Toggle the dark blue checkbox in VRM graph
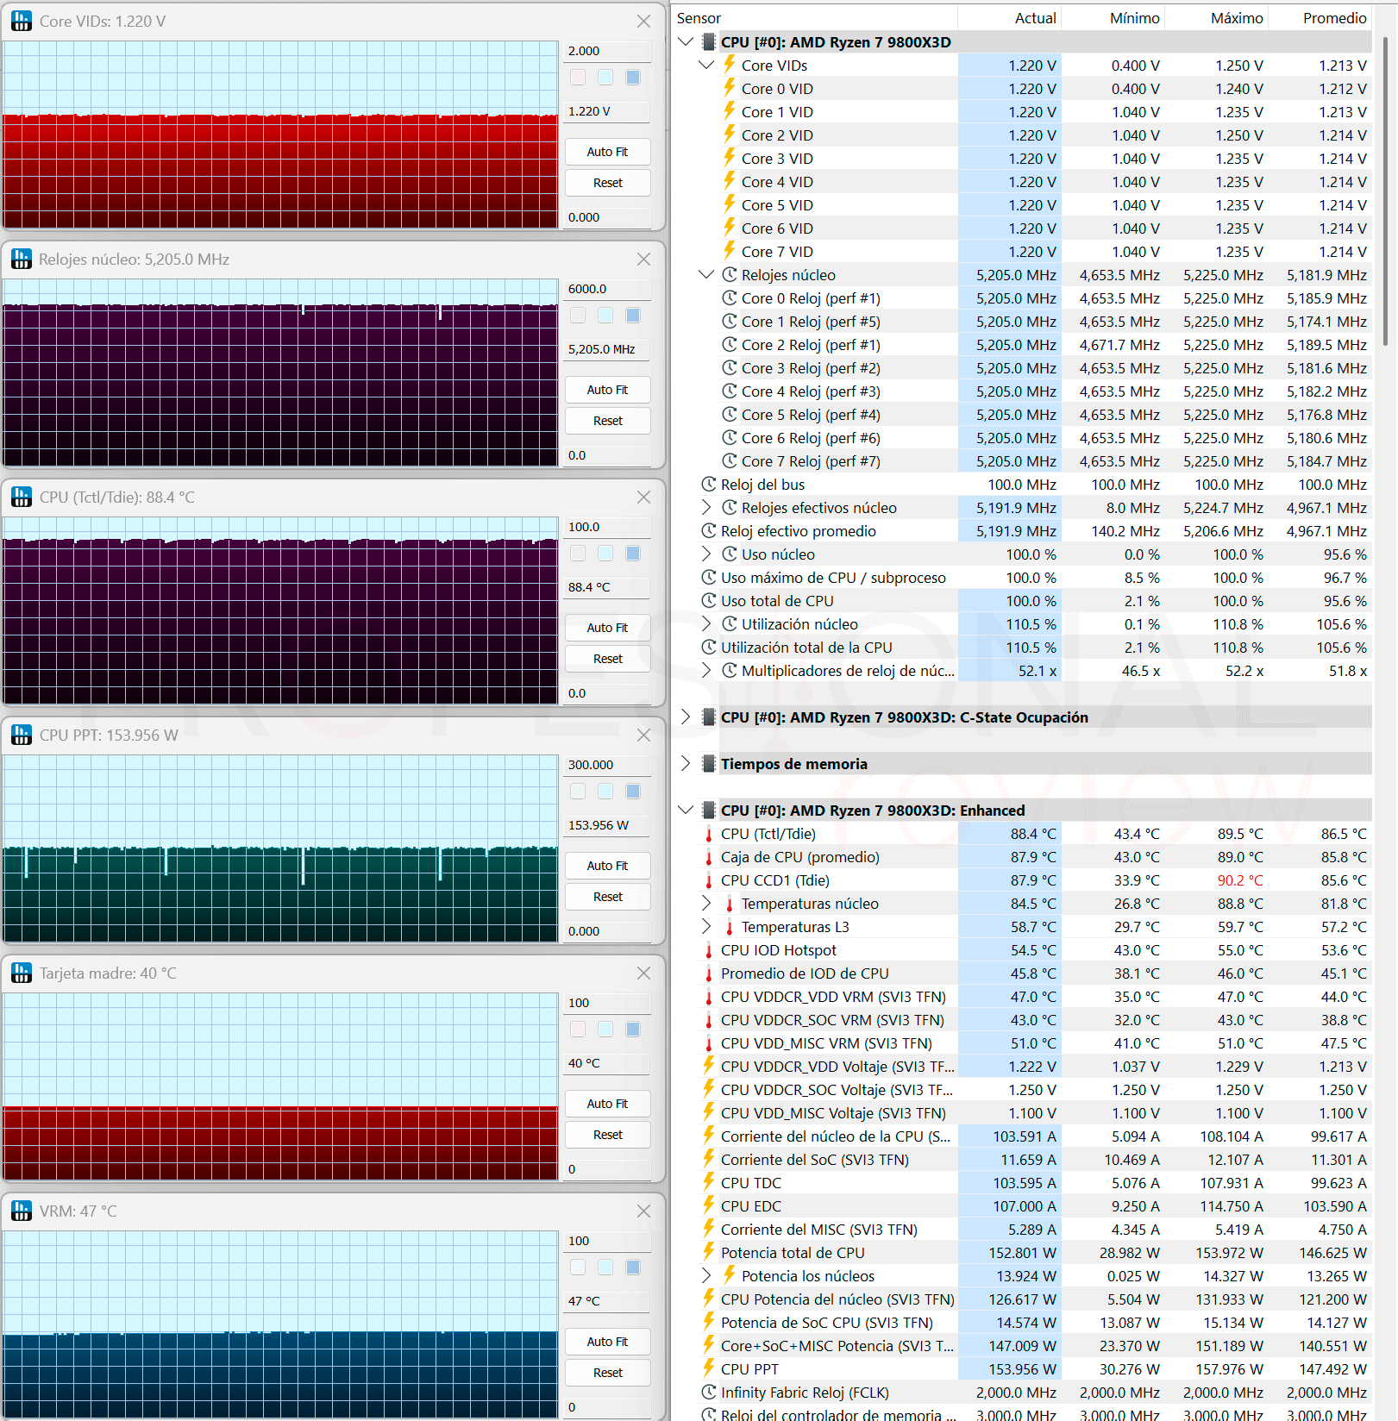1398x1421 pixels. click(x=633, y=1268)
